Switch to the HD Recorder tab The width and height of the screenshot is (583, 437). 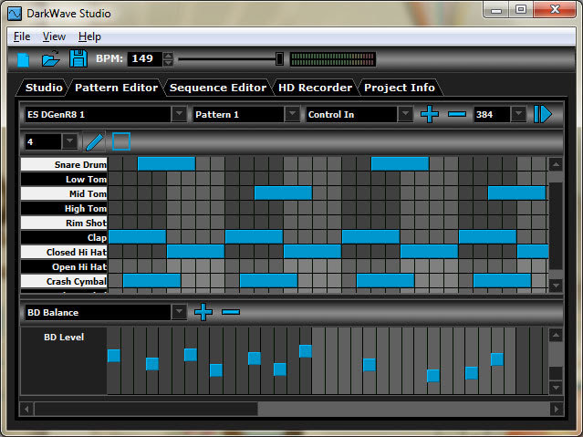point(315,88)
